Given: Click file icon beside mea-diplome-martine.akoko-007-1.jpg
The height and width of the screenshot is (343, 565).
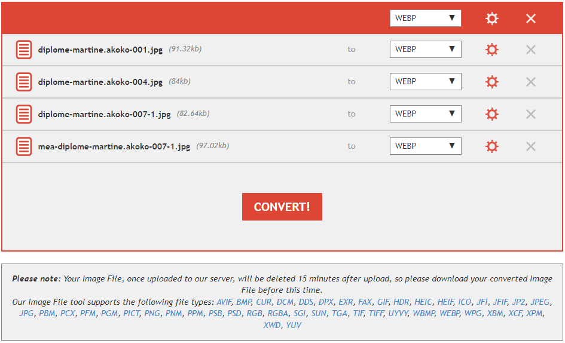Looking at the screenshot, I should click(x=24, y=146).
